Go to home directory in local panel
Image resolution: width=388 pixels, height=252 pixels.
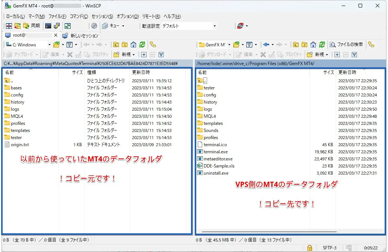[133, 44]
